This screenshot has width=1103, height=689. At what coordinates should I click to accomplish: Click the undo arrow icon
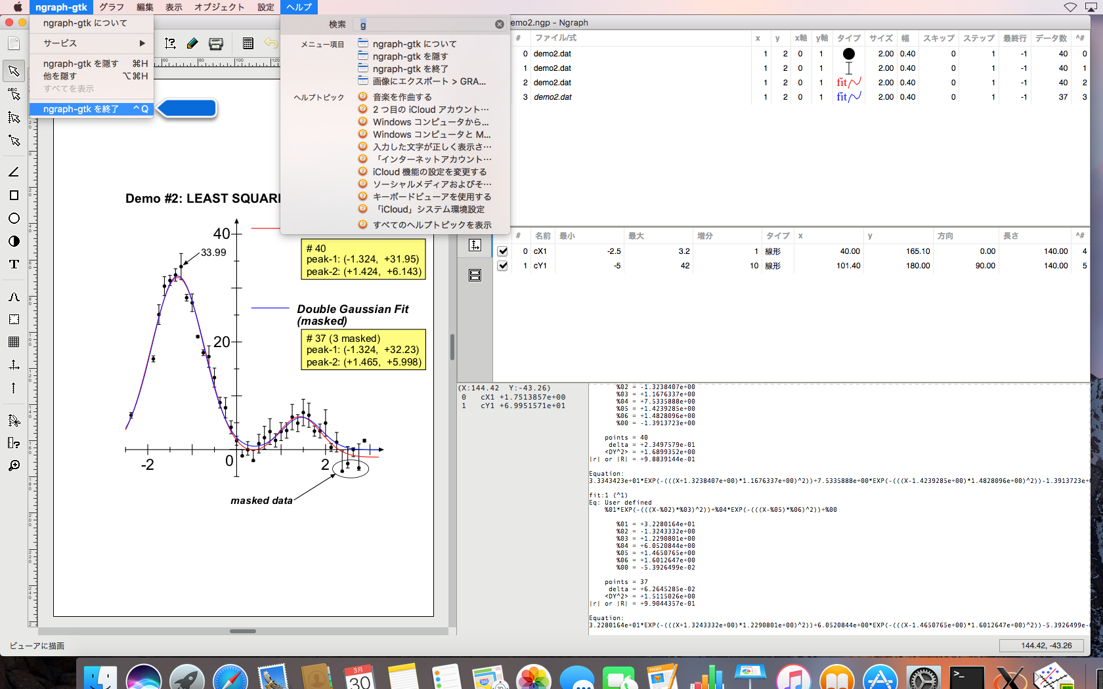270,43
